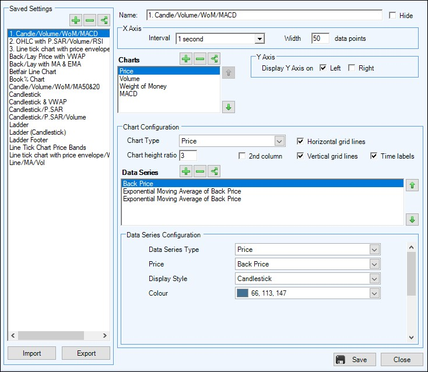Select Price in Charts list

169,71
